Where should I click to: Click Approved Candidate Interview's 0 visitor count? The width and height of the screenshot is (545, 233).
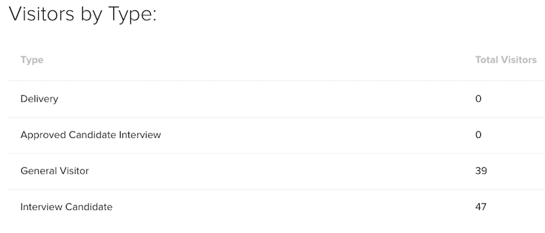478,135
